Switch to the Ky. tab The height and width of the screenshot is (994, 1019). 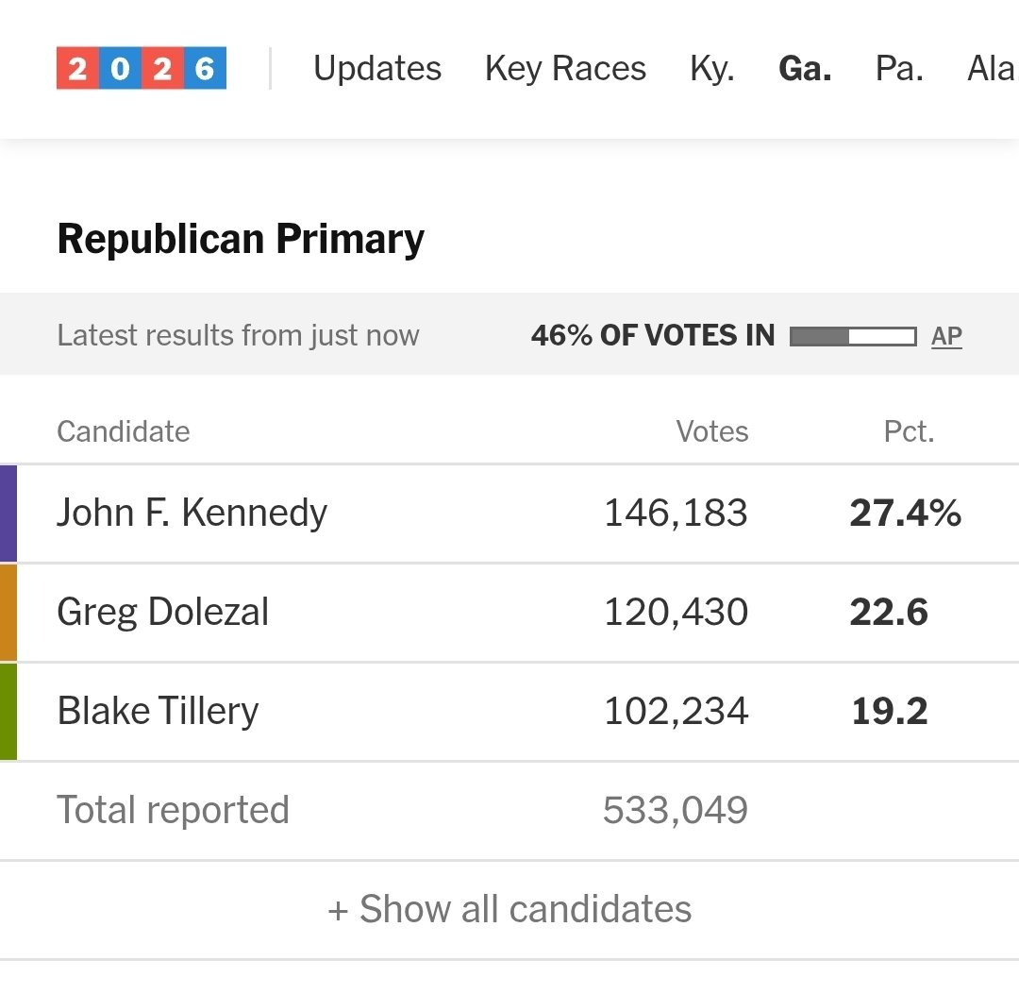[712, 68]
